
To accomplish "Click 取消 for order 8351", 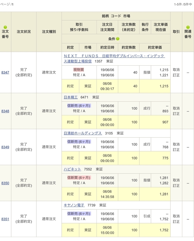I will [176, 216].
